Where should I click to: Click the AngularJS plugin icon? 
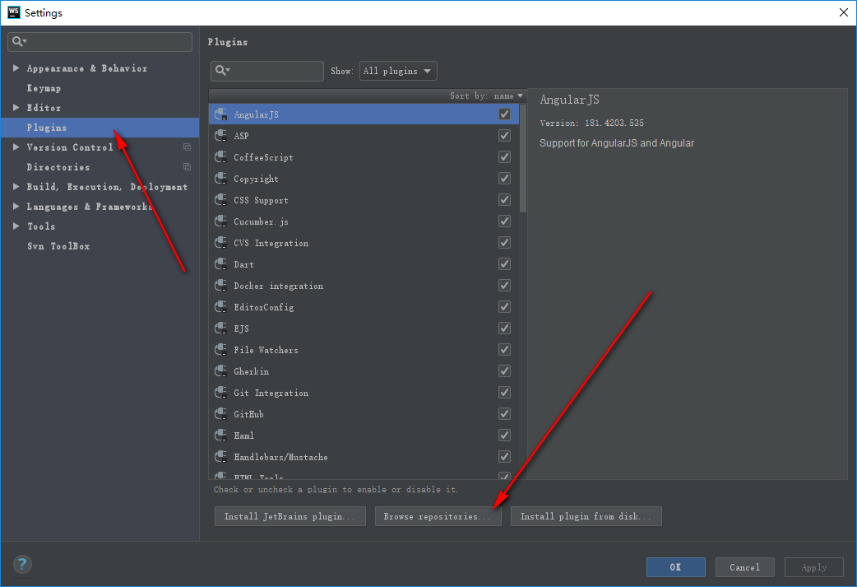(x=220, y=114)
